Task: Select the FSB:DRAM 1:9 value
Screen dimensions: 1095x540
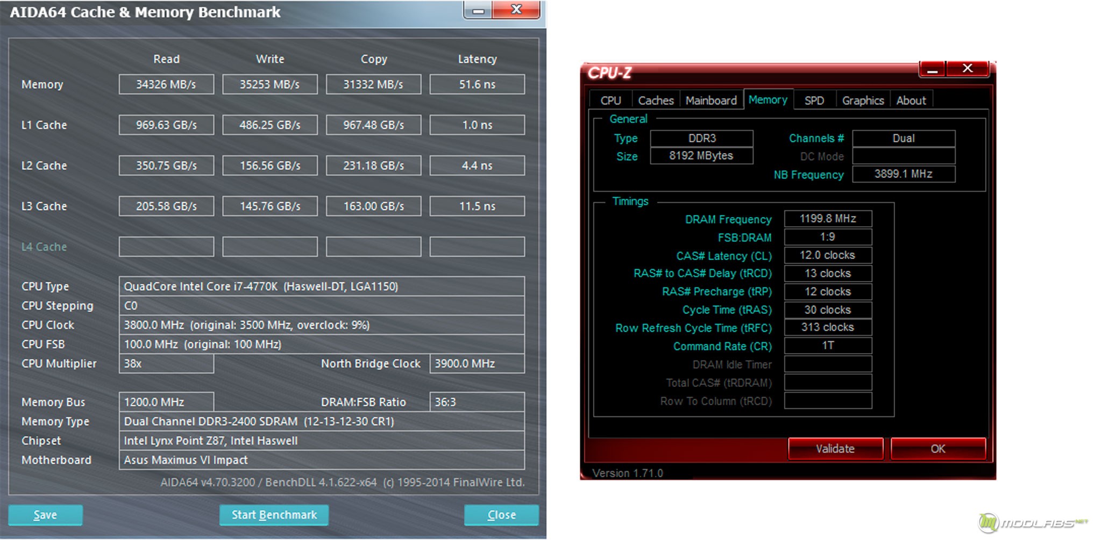Action: click(x=828, y=237)
